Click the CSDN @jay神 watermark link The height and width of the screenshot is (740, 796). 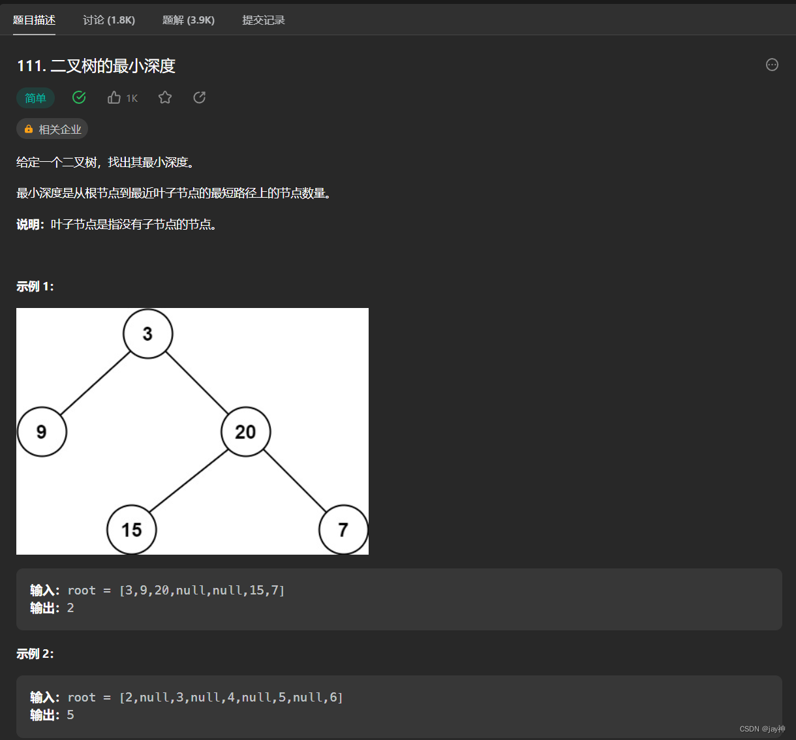pyautogui.click(x=763, y=729)
